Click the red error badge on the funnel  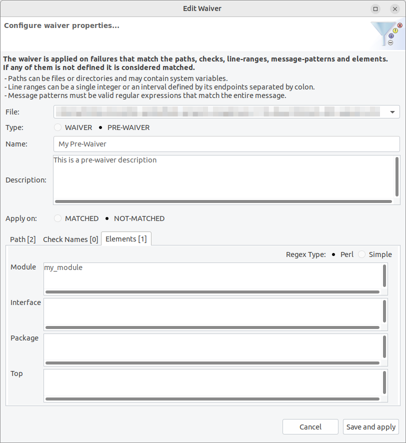(x=399, y=25)
